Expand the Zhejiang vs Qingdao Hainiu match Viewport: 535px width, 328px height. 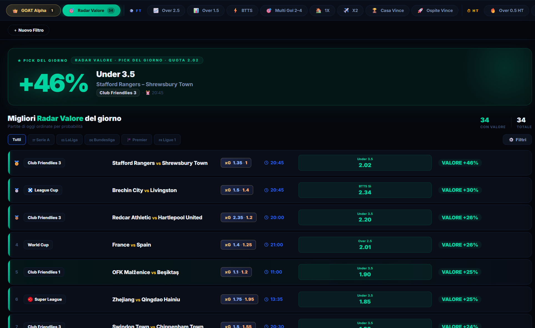pos(270,299)
